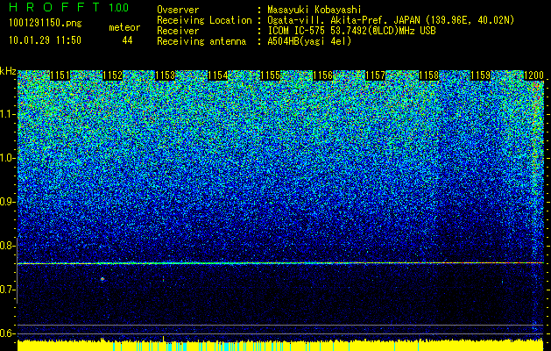This screenshot has width=551, height=351.
Task: Click the Ovserver label
Action: (178, 10)
